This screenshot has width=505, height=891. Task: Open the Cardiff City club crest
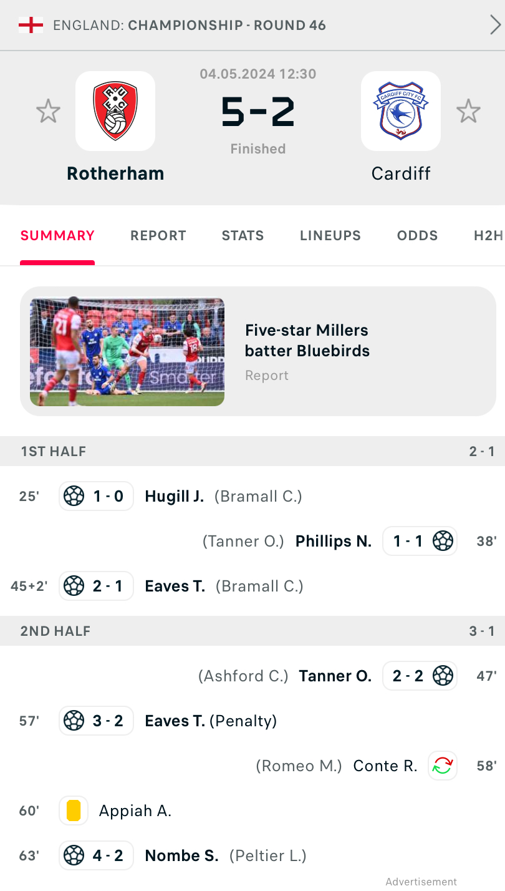(401, 111)
